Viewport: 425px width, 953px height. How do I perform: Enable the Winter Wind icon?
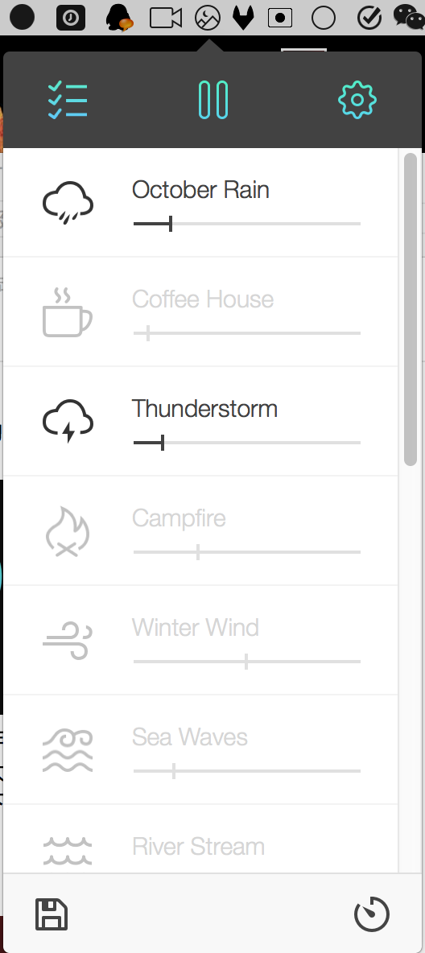[68, 641]
